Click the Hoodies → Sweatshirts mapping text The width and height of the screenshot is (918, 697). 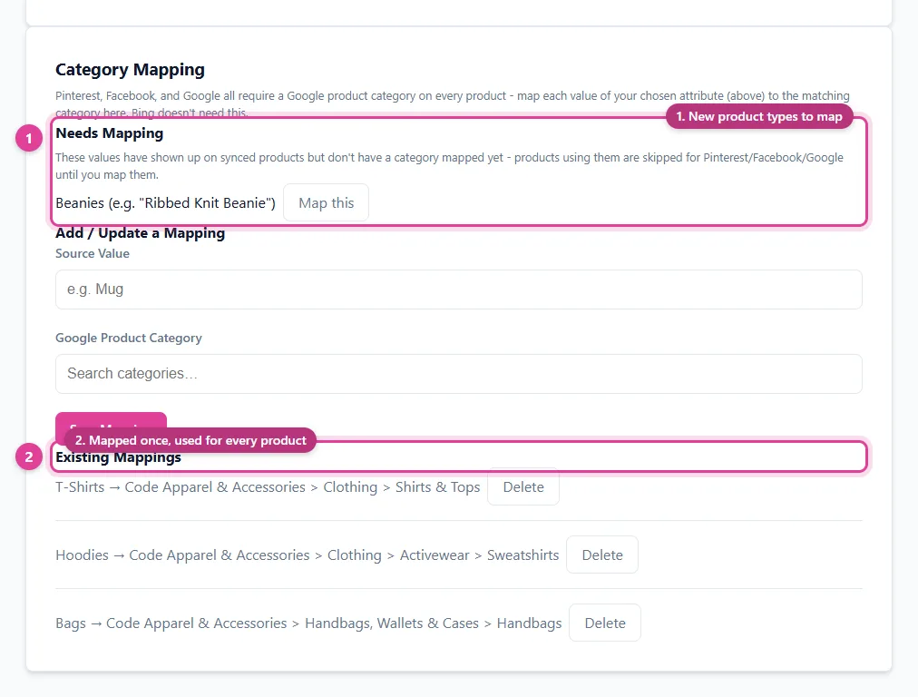(308, 555)
